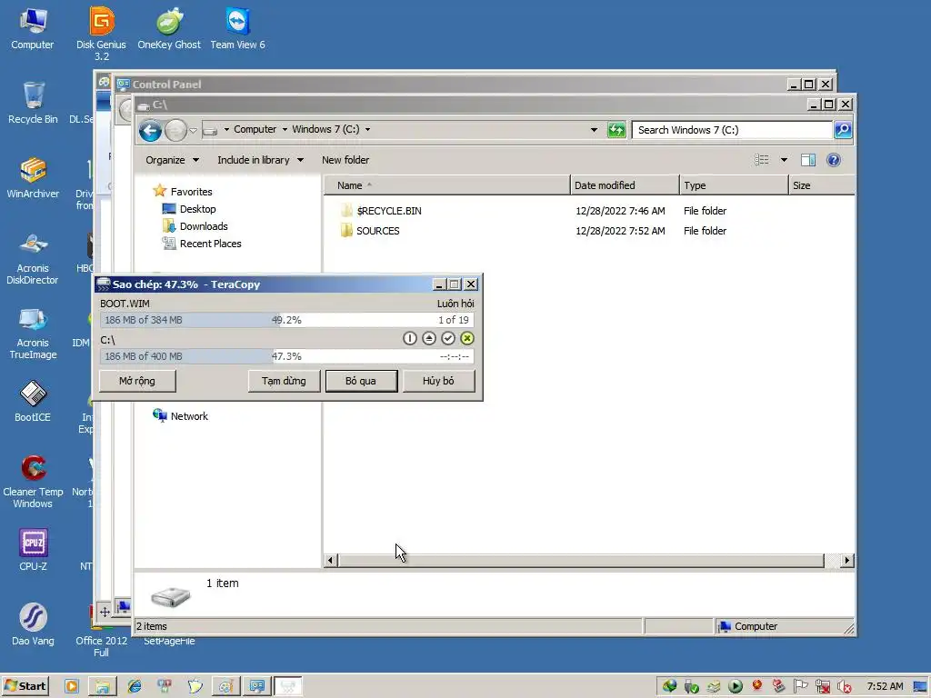Click the Type column header

pyautogui.click(x=734, y=185)
